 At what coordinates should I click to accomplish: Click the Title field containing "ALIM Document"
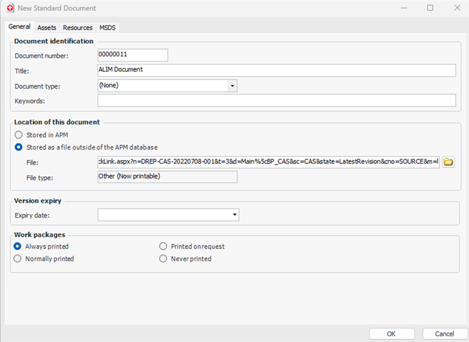(275, 70)
